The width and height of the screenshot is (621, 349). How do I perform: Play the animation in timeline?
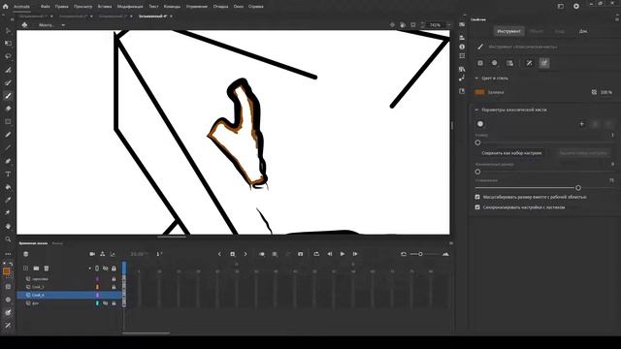(343, 254)
